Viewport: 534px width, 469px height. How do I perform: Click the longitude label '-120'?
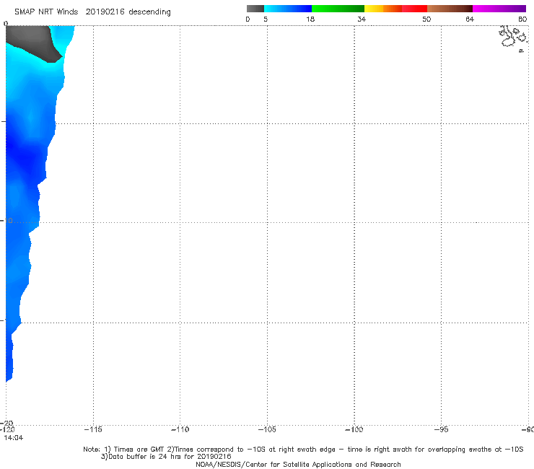pyautogui.click(x=7, y=429)
